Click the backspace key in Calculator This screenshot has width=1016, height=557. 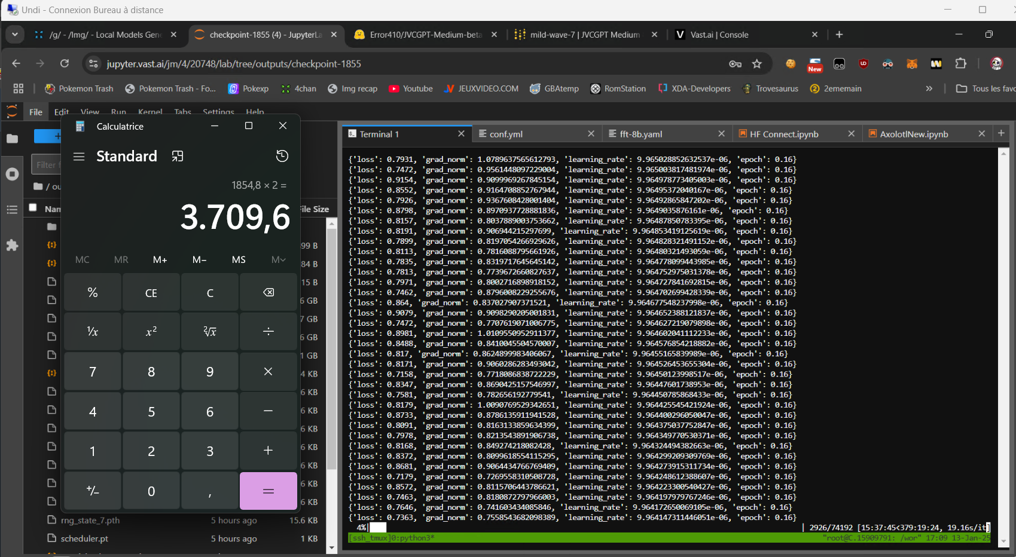(x=269, y=293)
